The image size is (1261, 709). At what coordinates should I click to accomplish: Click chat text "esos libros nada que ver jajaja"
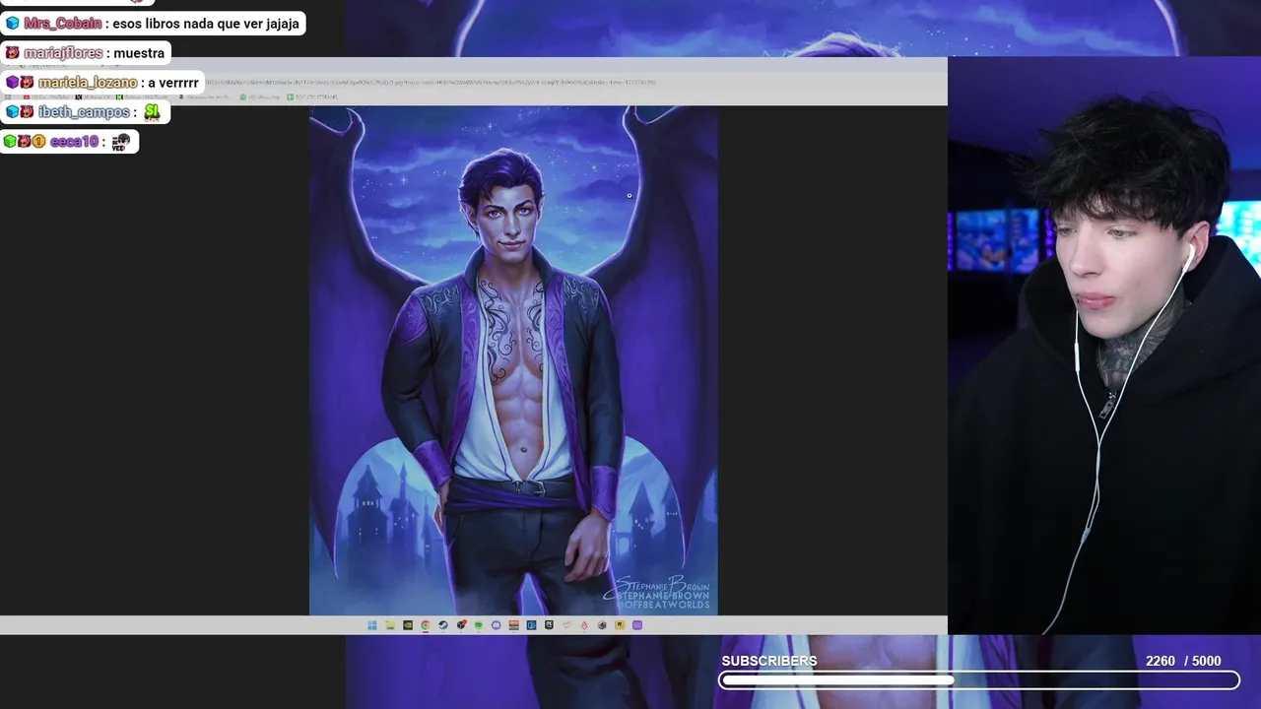(x=206, y=24)
